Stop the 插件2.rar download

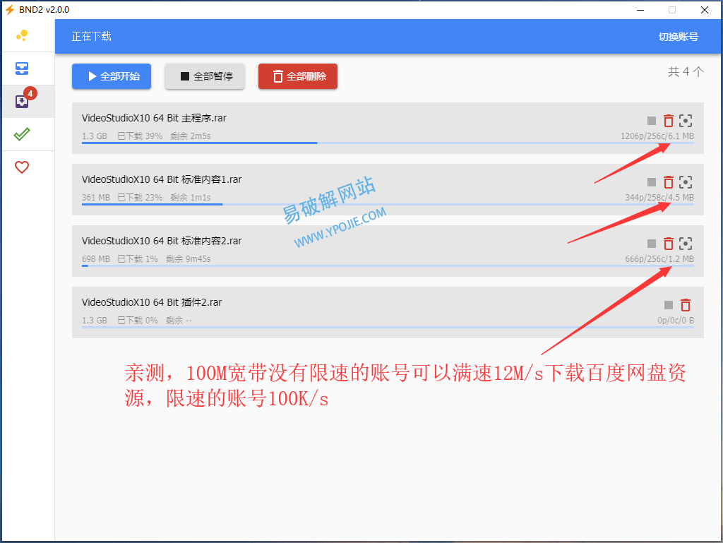click(669, 305)
